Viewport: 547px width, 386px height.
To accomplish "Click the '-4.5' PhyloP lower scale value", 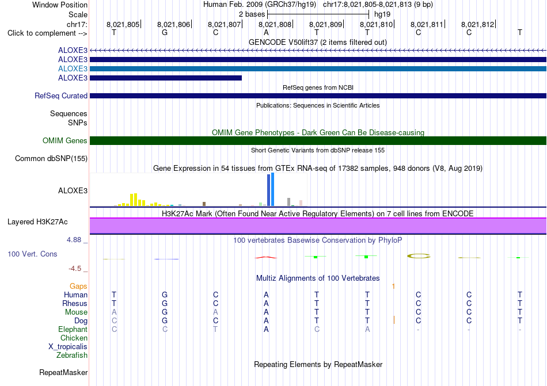I will pos(75,268).
